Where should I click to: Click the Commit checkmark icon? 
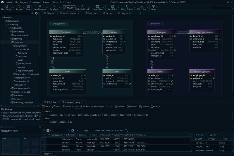coord(116,106)
